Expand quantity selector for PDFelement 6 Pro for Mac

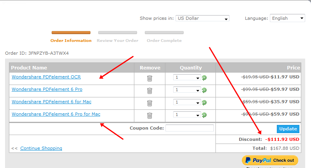click(187, 115)
